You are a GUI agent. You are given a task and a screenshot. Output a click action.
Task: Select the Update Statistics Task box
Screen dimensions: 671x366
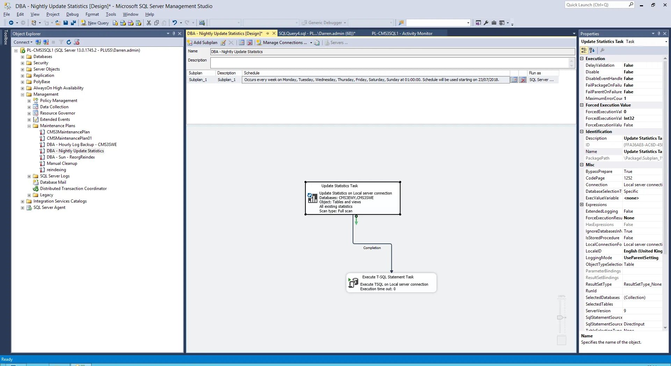coord(353,198)
